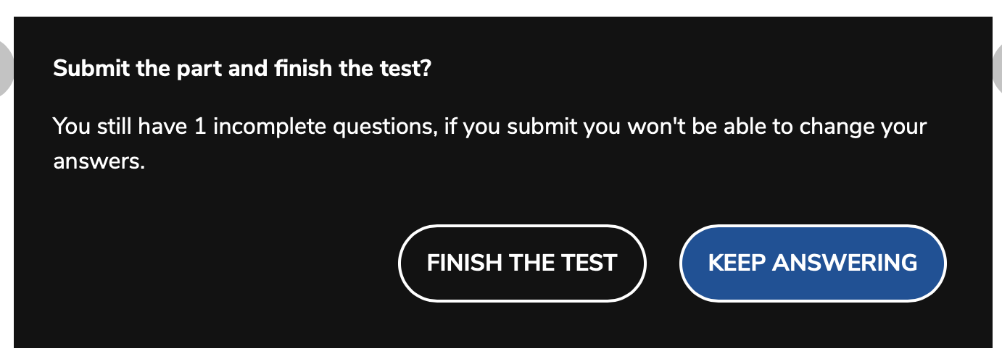This screenshot has width=1002, height=359.
Task: Choose Keep Answering to continue the exam
Action: tap(812, 263)
